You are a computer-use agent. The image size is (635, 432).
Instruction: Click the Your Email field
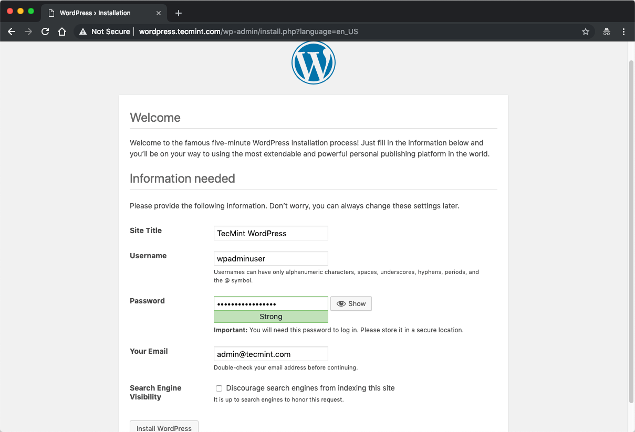(x=271, y=354)
